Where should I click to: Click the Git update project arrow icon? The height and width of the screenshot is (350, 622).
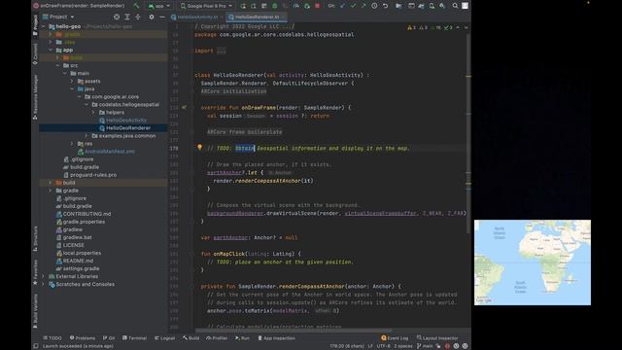343,6
